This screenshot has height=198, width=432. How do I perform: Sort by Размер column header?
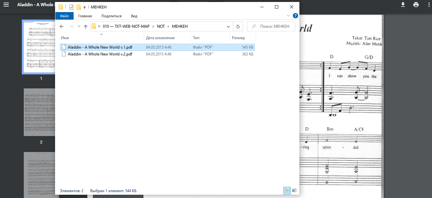click(x=243, y=38)
